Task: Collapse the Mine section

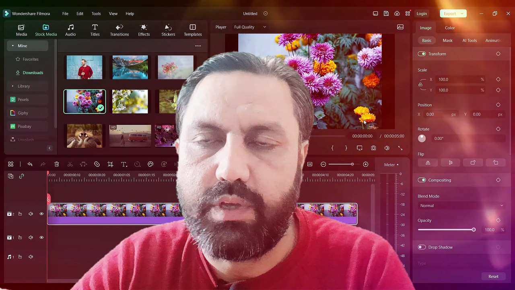Action: tap(12, 46)
